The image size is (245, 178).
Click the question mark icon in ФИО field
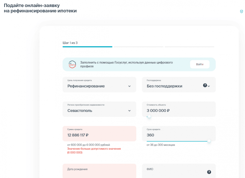210,172
